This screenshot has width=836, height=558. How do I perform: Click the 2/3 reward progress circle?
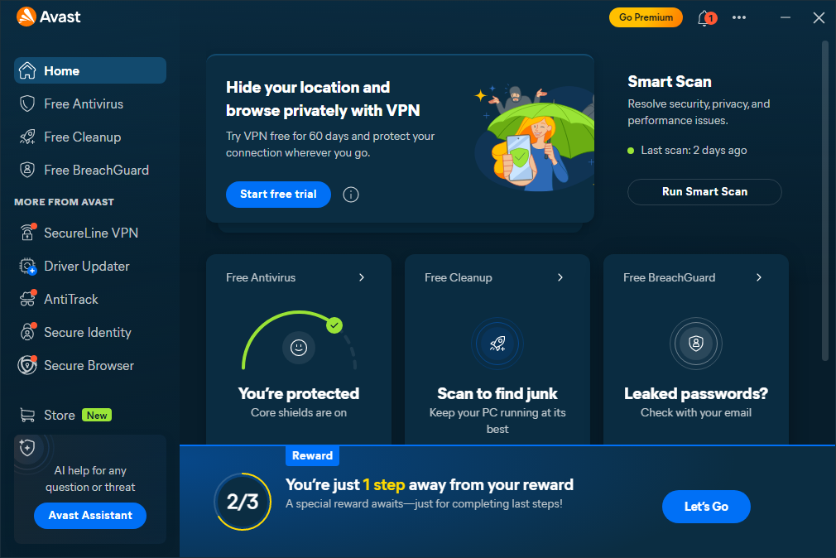[243, 502]
